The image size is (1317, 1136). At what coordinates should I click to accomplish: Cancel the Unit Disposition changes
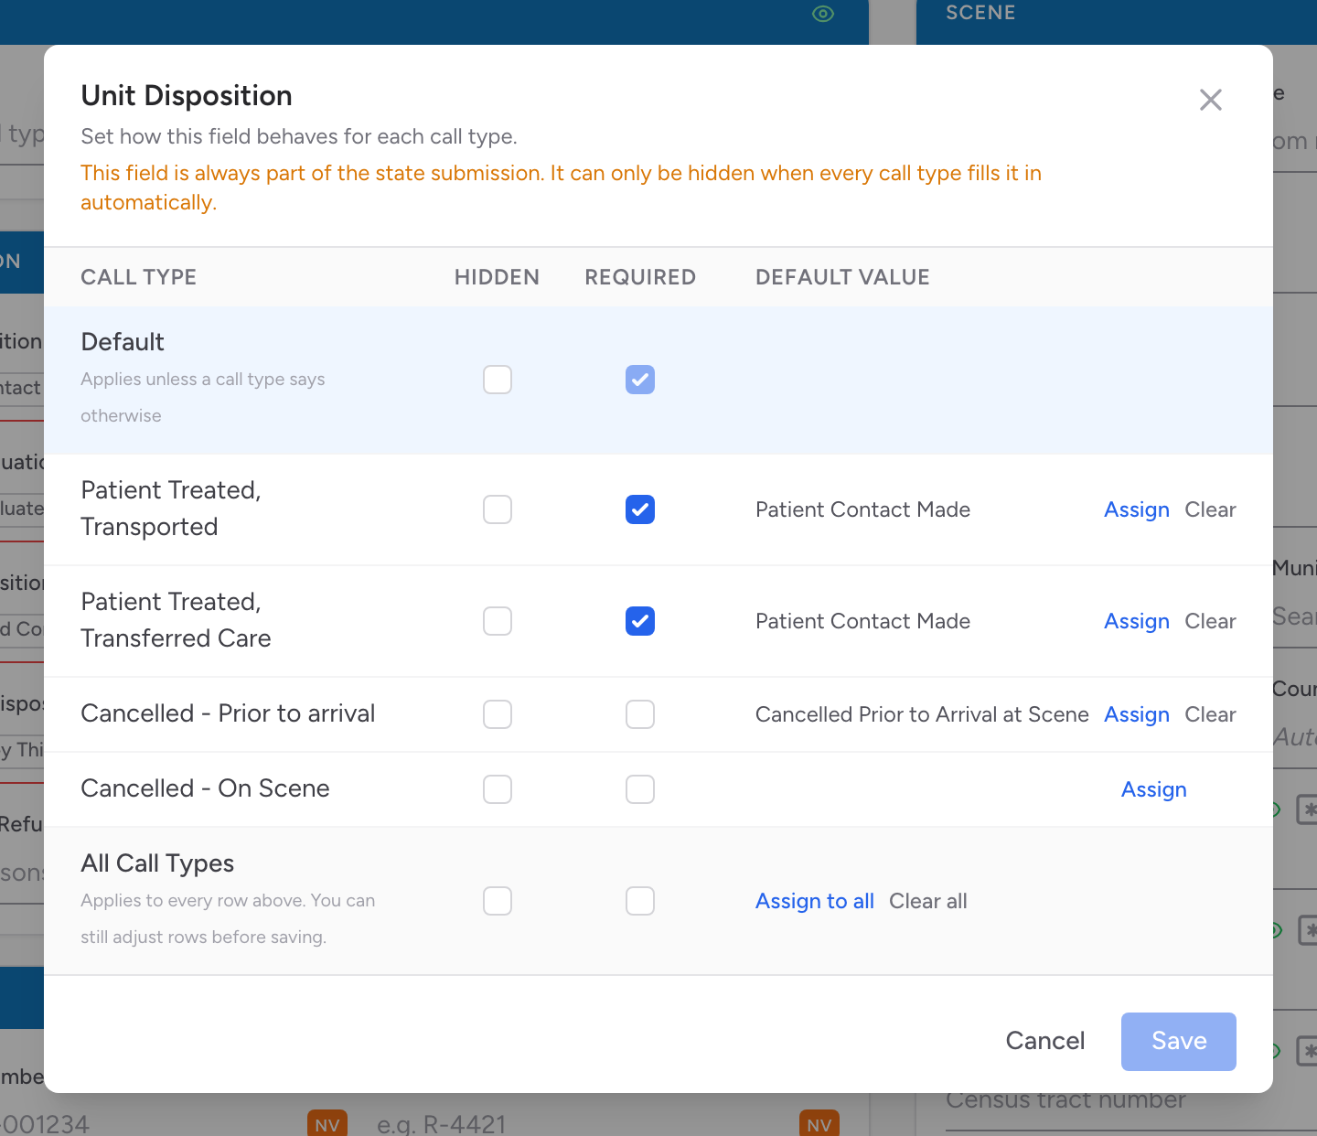[x=1045, y=1041]
